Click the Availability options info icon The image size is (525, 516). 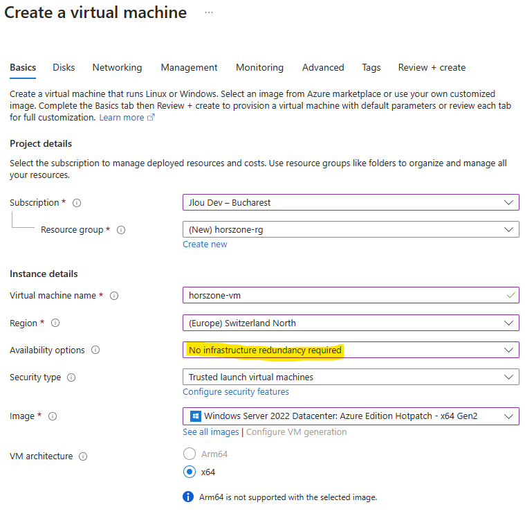pyautogui.click(x=95, y=350)
